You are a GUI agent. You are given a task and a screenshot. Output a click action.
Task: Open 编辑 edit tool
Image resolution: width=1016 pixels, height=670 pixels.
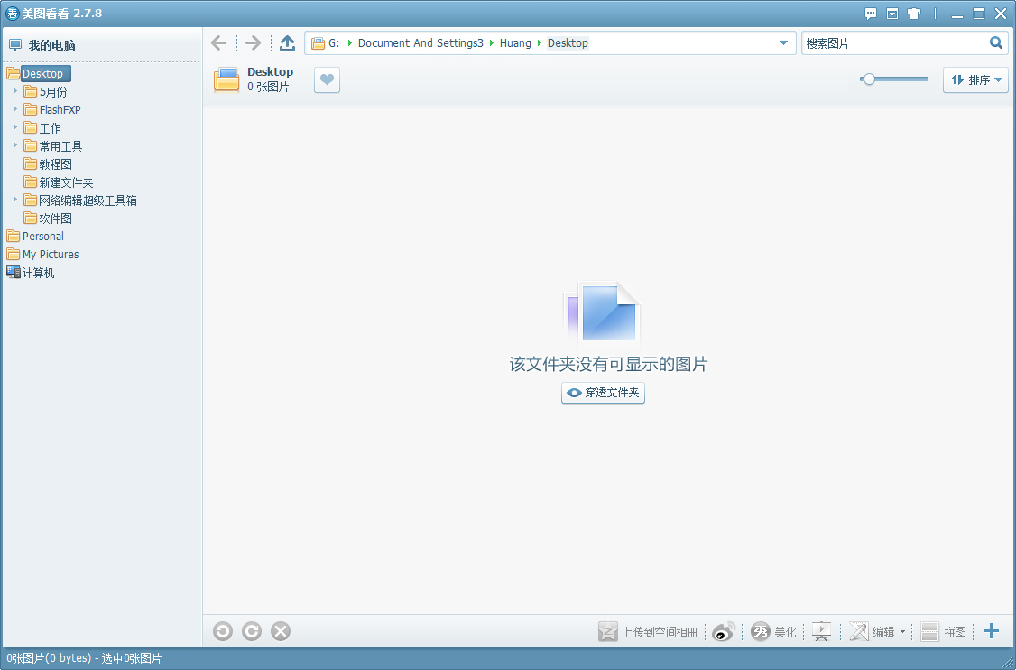pos(872,632)
